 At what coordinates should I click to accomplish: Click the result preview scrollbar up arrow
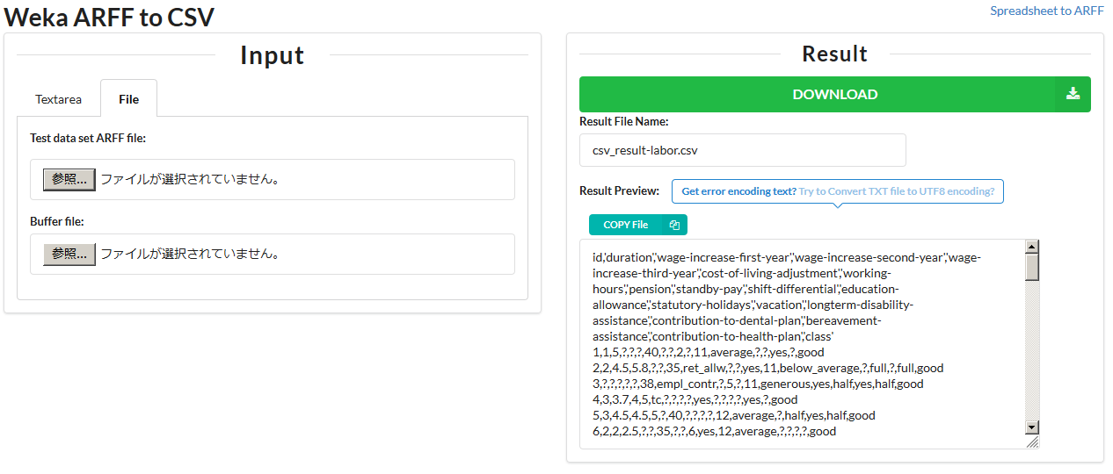click(x=1032, y=247)
